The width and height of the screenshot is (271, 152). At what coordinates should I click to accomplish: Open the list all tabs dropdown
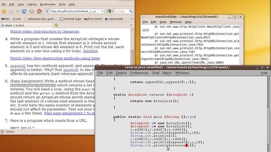[x=131, y=25]
